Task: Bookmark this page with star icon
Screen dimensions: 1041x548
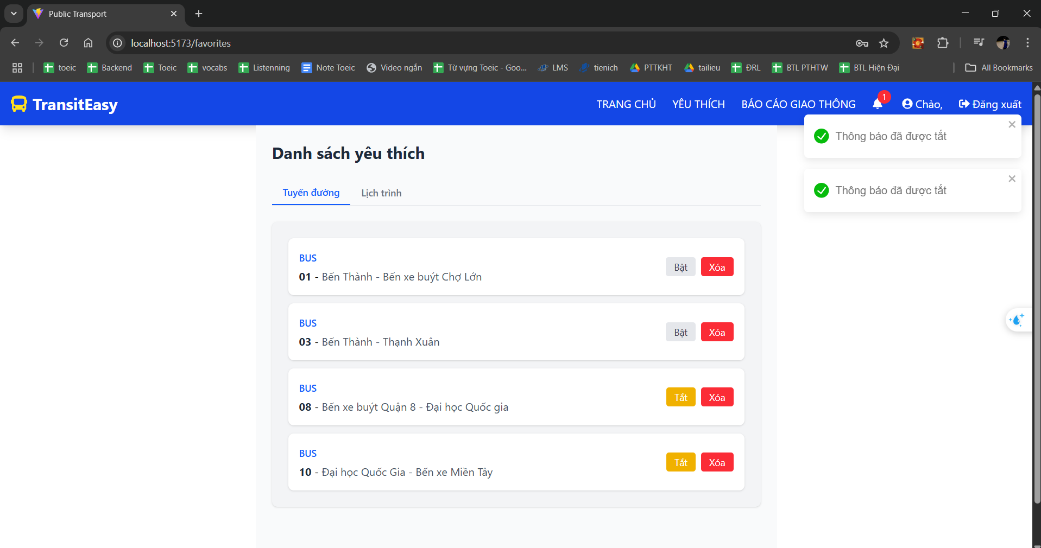Action: click(884, 43)
